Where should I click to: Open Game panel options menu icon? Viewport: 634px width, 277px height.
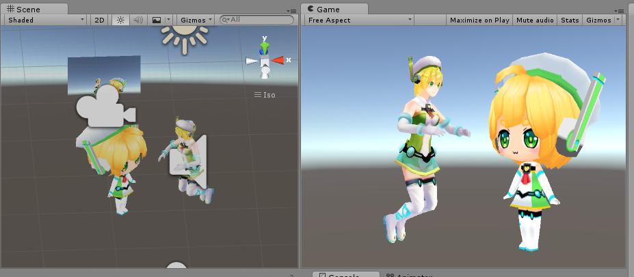(x=619, y=11)
